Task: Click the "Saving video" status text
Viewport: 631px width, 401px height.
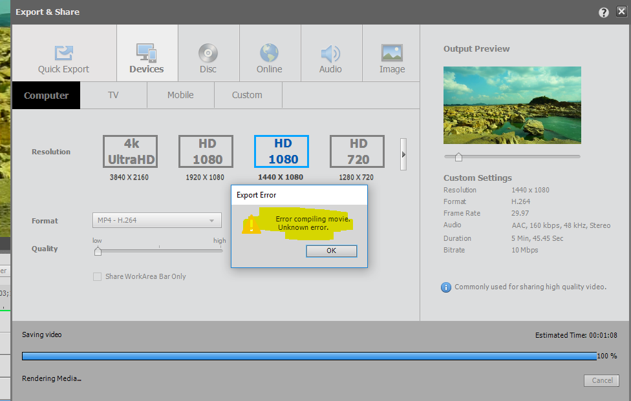Action: click(42, 334)
